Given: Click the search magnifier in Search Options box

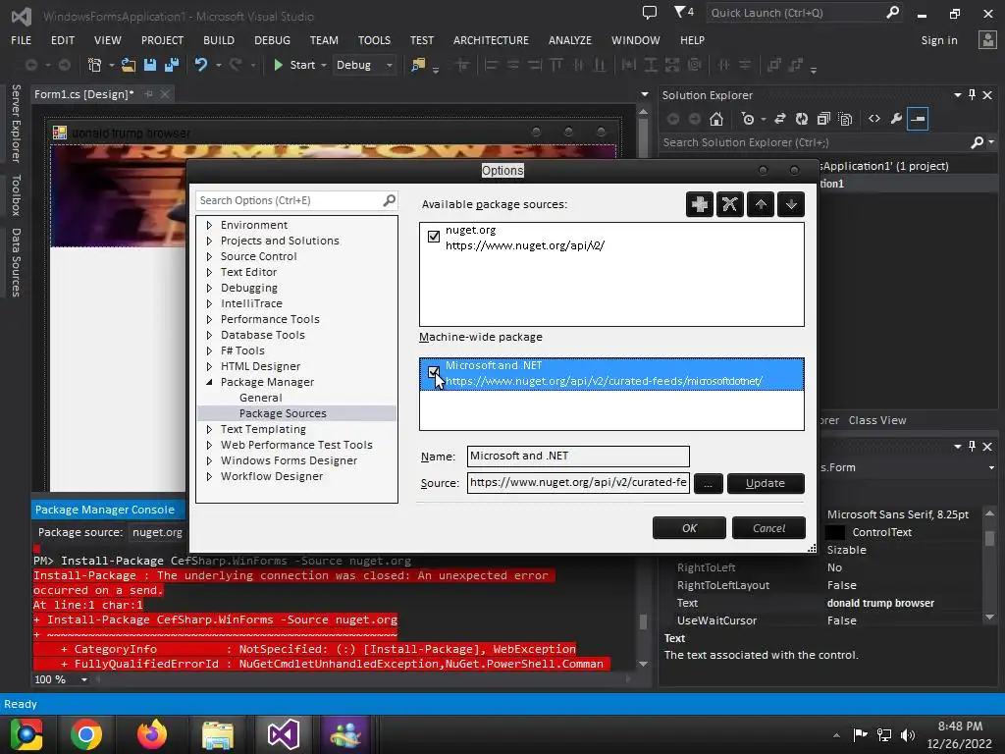Looking at the screenshot, I should 389,200.
